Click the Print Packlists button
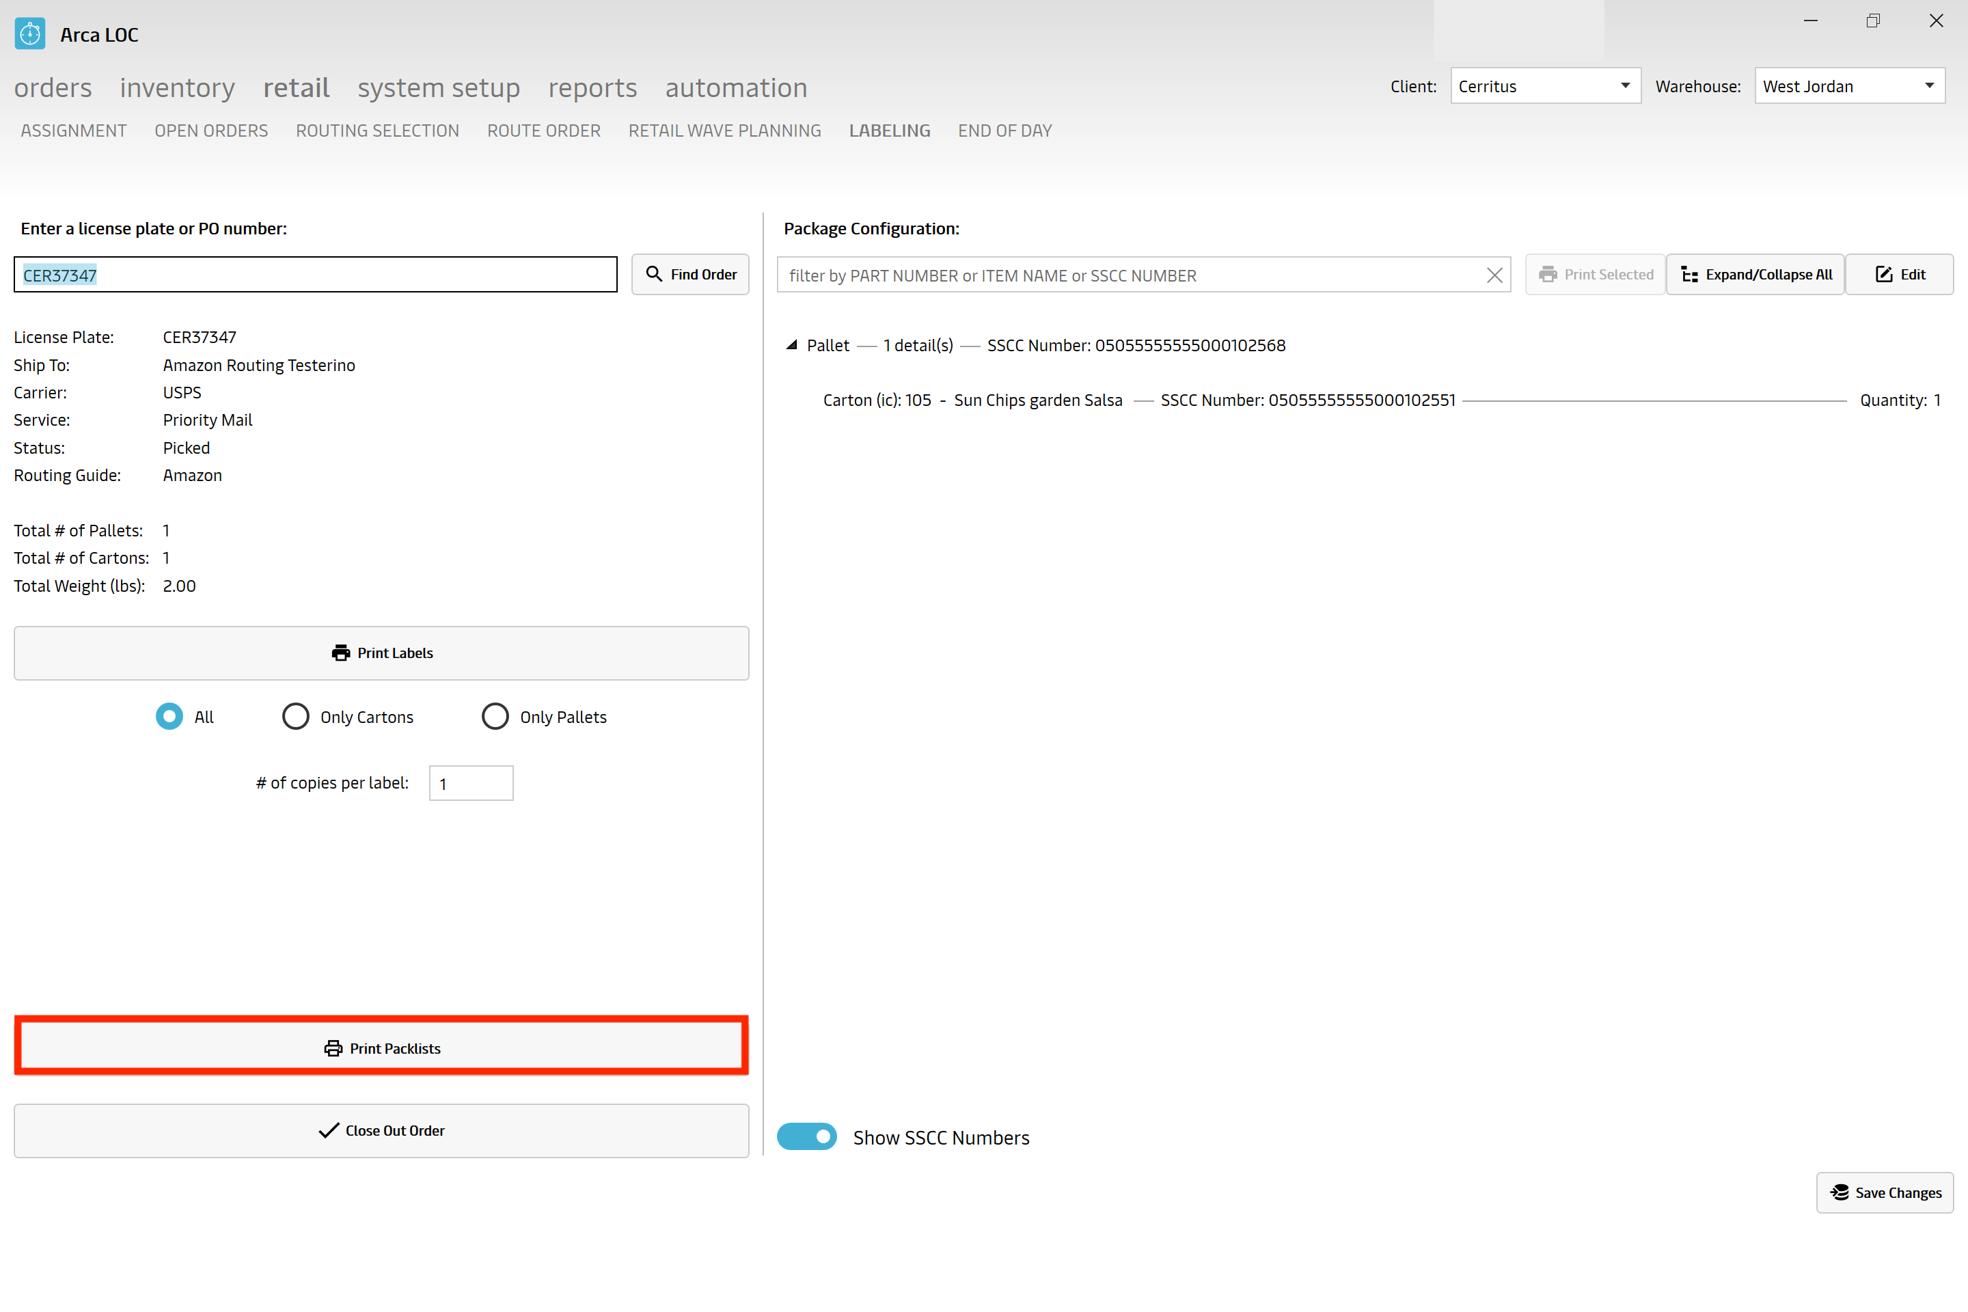1968x1312 pixels. [381, 1048]
